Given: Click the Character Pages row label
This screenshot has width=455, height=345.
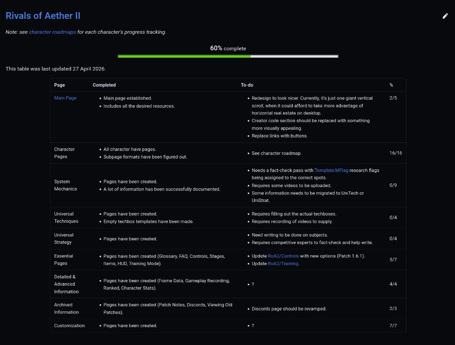Looking at the screenshot, I should pos(64,153).
